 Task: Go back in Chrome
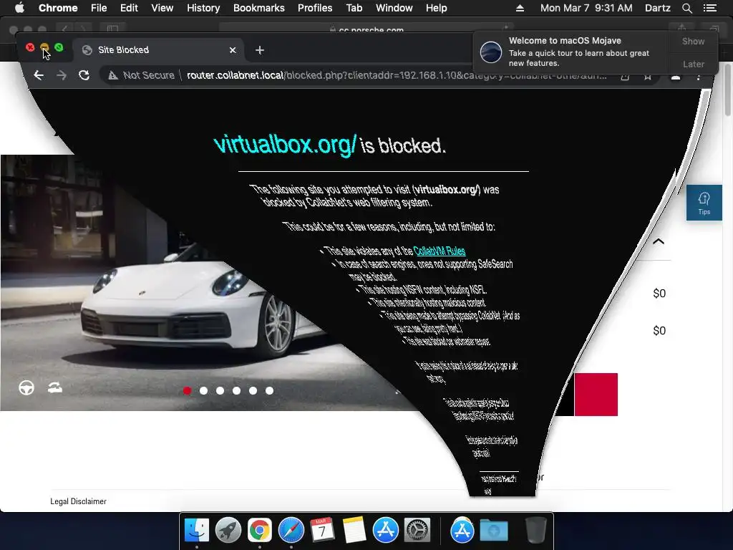(x=39, y=74)
